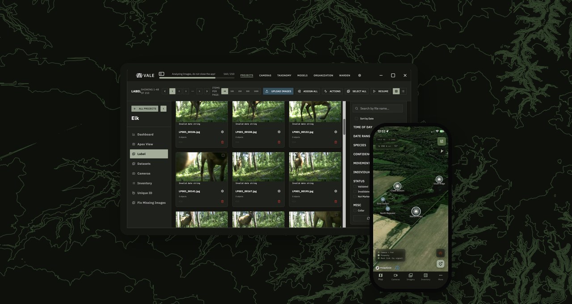Tap the add location pin button on phone
The width and height of the screenshot is (572, 304).
click(x=441, y=264)
